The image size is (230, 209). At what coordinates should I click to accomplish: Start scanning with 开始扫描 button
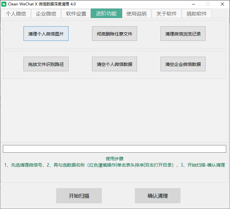(79, 196)
